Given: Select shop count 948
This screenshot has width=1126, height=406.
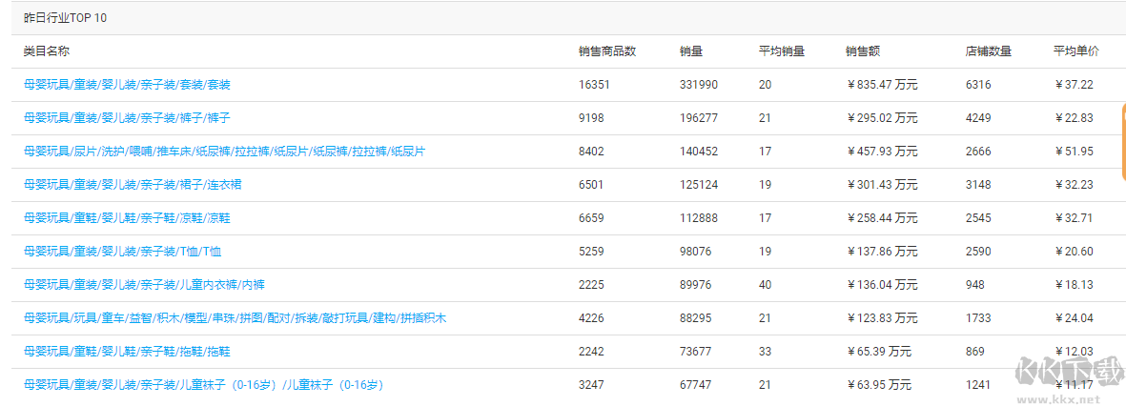Looking at the screenshot, I should [976, 285].
